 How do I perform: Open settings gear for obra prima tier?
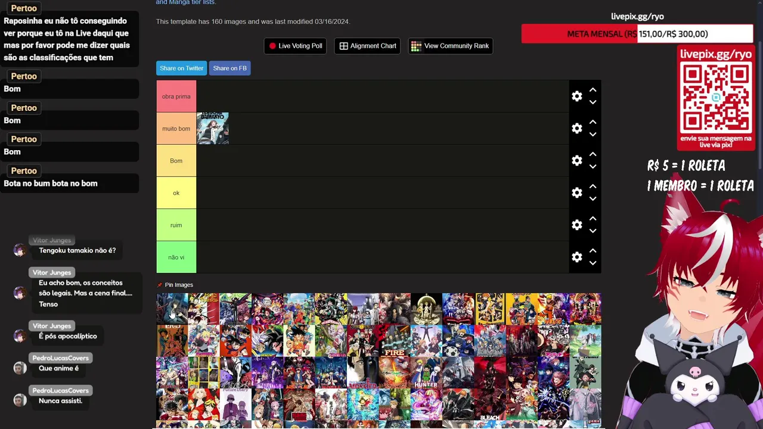click(576, 96)
